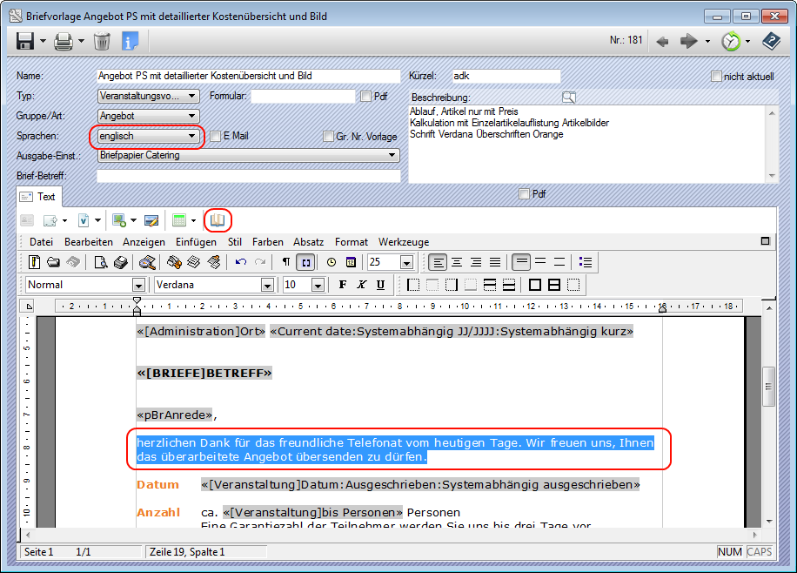
Task: Open the Einfügen menu
Action: (196, 242)
